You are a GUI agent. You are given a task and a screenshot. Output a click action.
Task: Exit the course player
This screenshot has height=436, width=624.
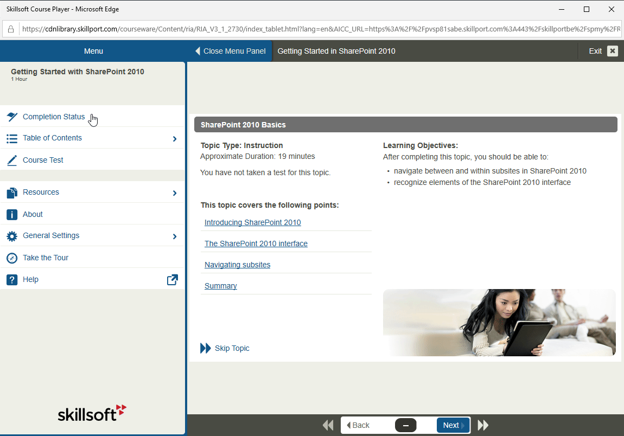pos(603,51)
